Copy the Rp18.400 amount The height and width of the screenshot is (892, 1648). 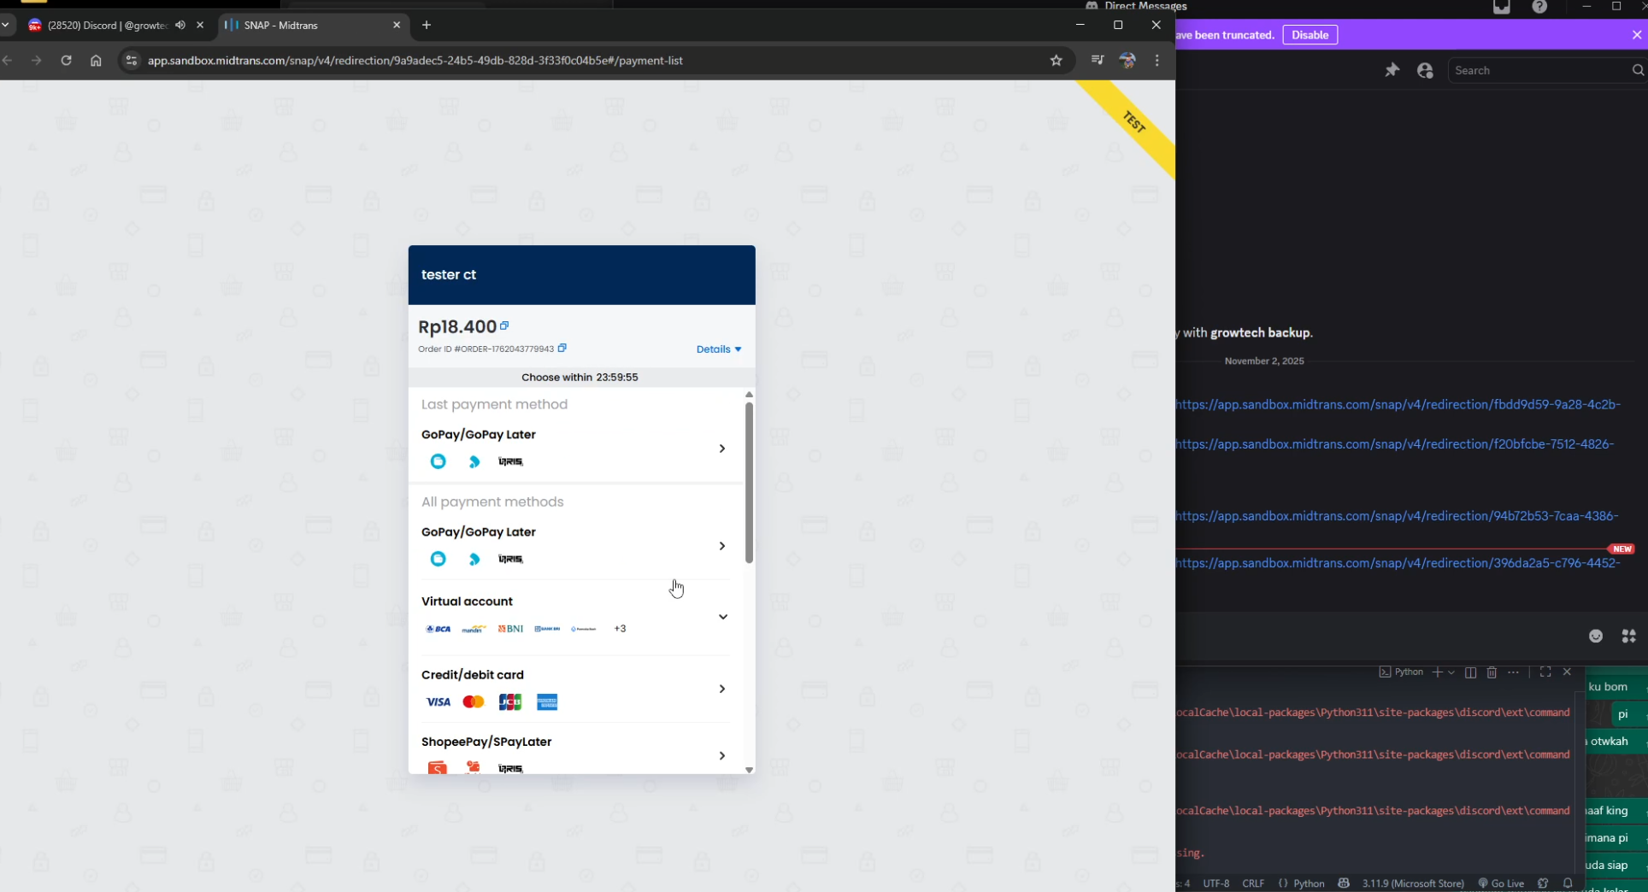coord(504,326)
